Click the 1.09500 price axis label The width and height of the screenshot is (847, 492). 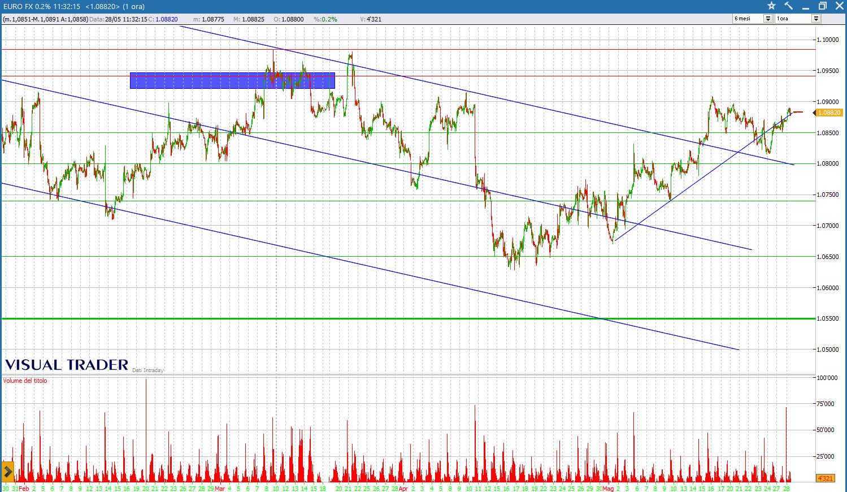(x=827, y=71)
